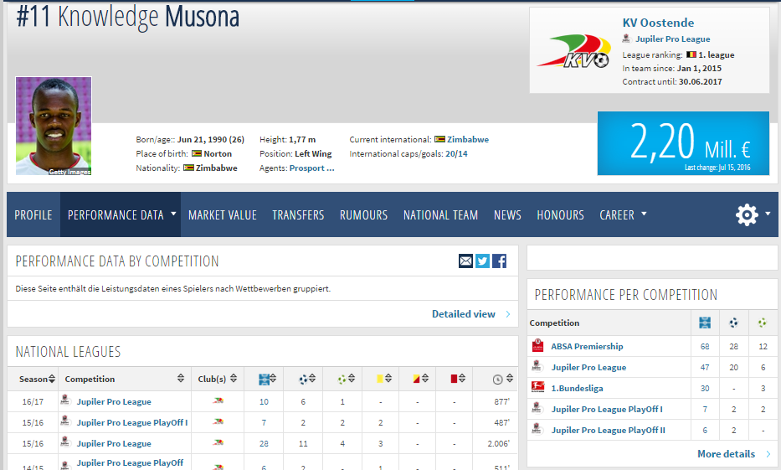Screen dimensions: 781x470
Task: Click 10 appearances in 16/17 row
Action: [264, 401]
